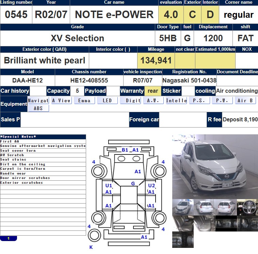Click the corner name value regular
Image resolution: width=258 pixels, height=254 pixels.
point(239,15)
